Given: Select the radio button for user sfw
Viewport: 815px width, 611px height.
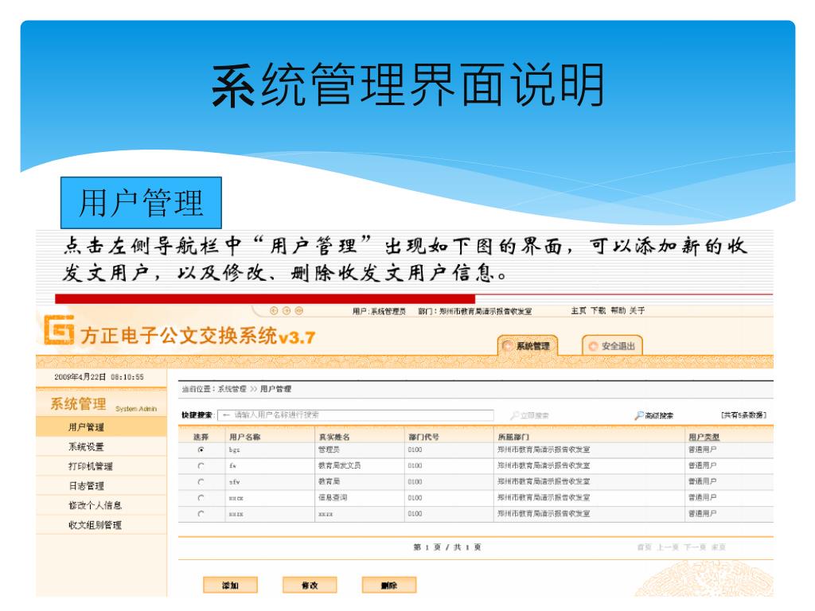Looking at the screenshot, I should click(201, 482).
